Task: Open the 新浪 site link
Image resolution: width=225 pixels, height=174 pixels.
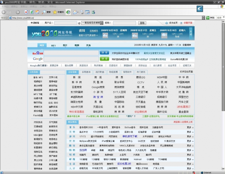Action: (77, 77)
